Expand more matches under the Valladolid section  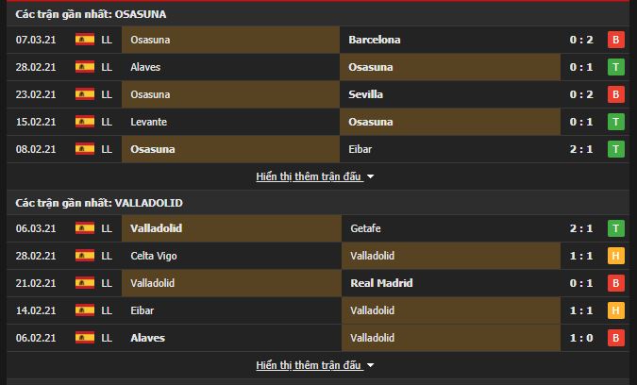click(309, 365)
